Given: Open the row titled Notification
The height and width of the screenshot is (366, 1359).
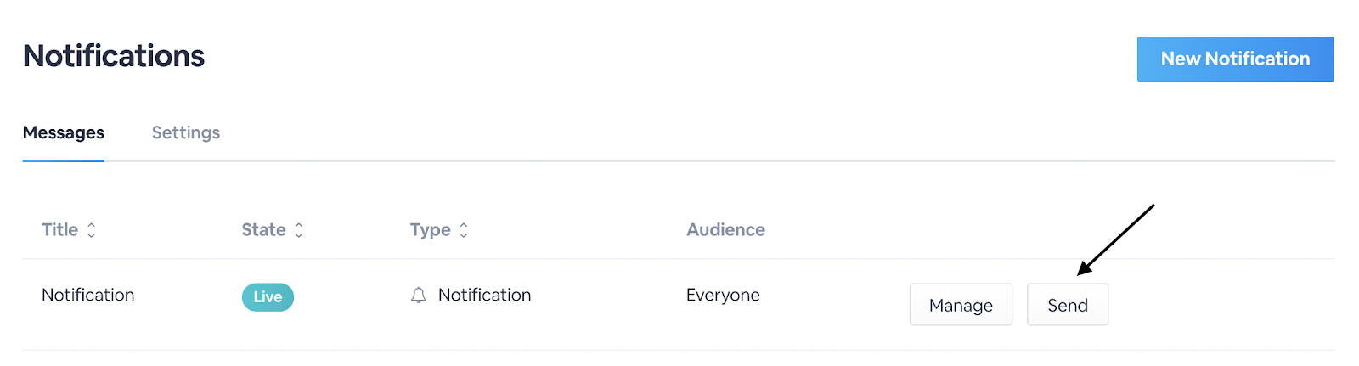Looking at the screenshot, I should click(88, 296).
